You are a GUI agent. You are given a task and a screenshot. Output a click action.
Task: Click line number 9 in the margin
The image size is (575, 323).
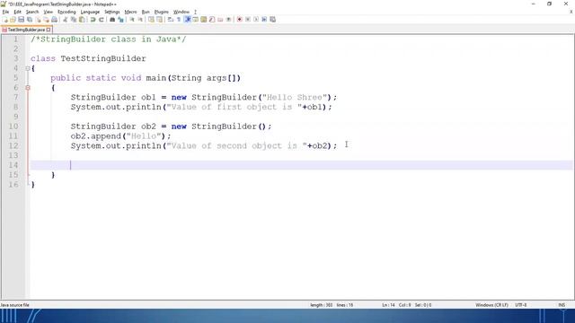click(16, 117)
